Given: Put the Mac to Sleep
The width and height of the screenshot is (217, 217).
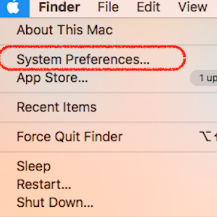Looking at the screenshot, I should click(108, 166).
